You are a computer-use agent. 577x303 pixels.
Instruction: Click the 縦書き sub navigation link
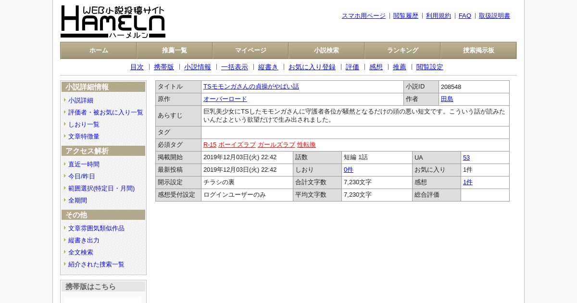tap(268, 67)
